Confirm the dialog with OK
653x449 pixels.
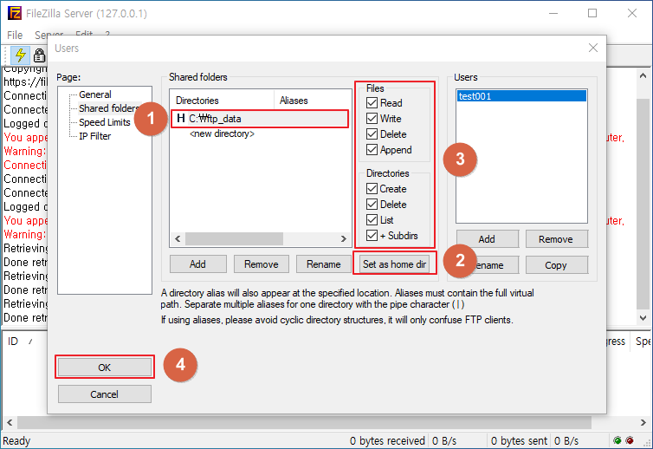click(x=105, y=368)
